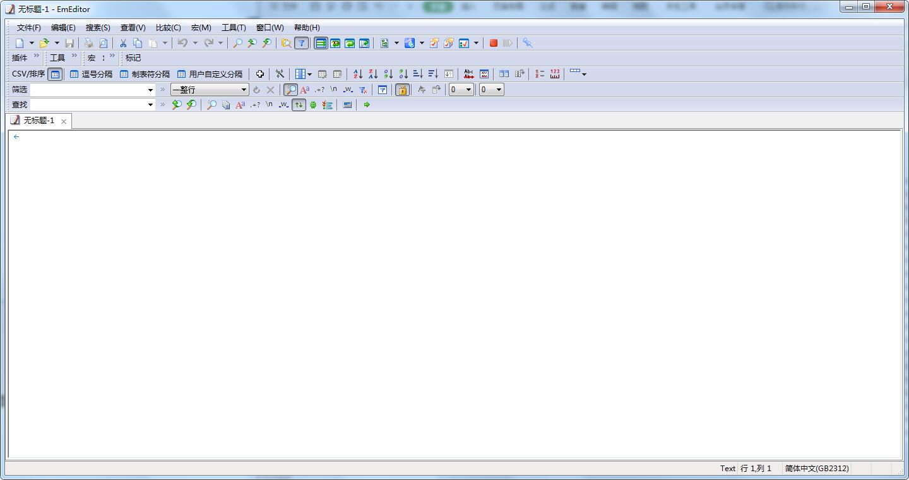
Task: Click the red Stop macro recording icon
Action: [x=494, y=43]
